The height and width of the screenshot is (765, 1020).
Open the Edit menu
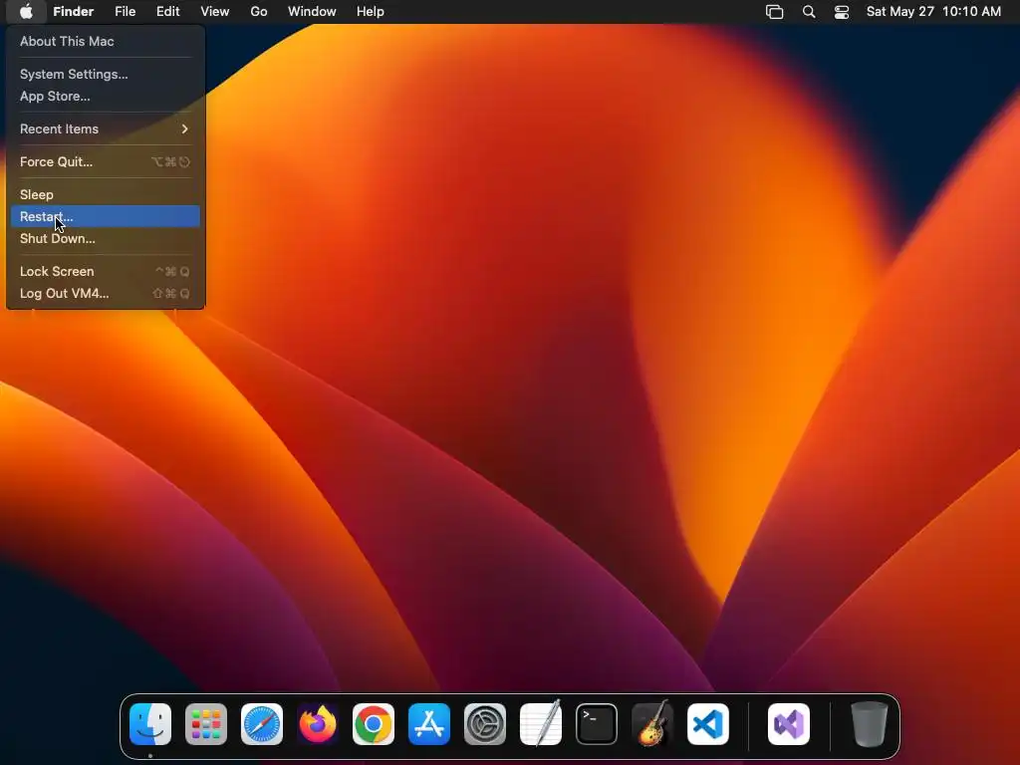[x=167, y=12]
